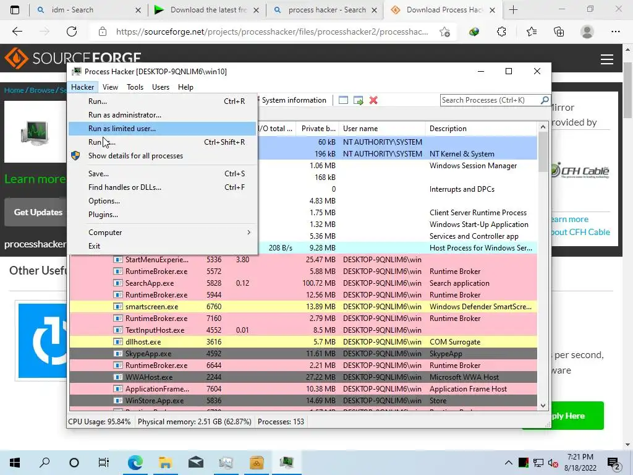The height and width of the screenshot is (475, 633).
Task: Click the find window and thread icon
Action: coord(358,100)
